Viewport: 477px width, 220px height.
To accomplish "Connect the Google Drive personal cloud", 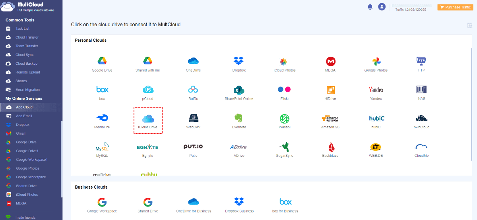I will (102, 64).
